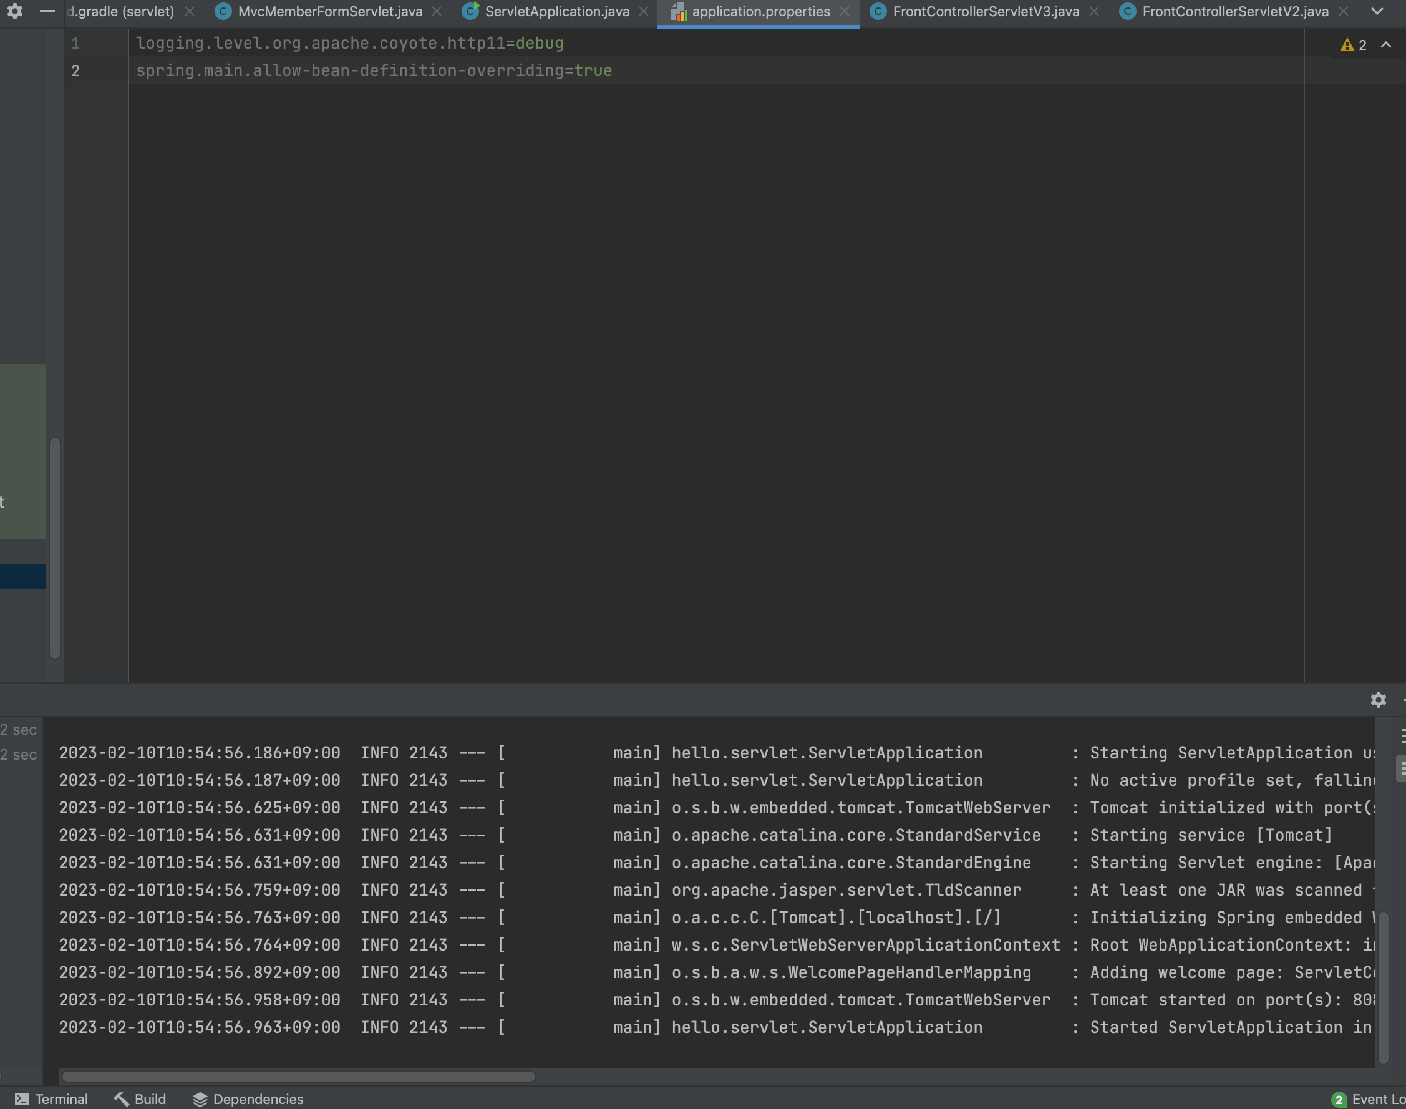This screenshot has width=1406, height=1109.
Task: Click the console vertical scrollbar thumb
Action: pyautogui.click(x=1384, y=987)
